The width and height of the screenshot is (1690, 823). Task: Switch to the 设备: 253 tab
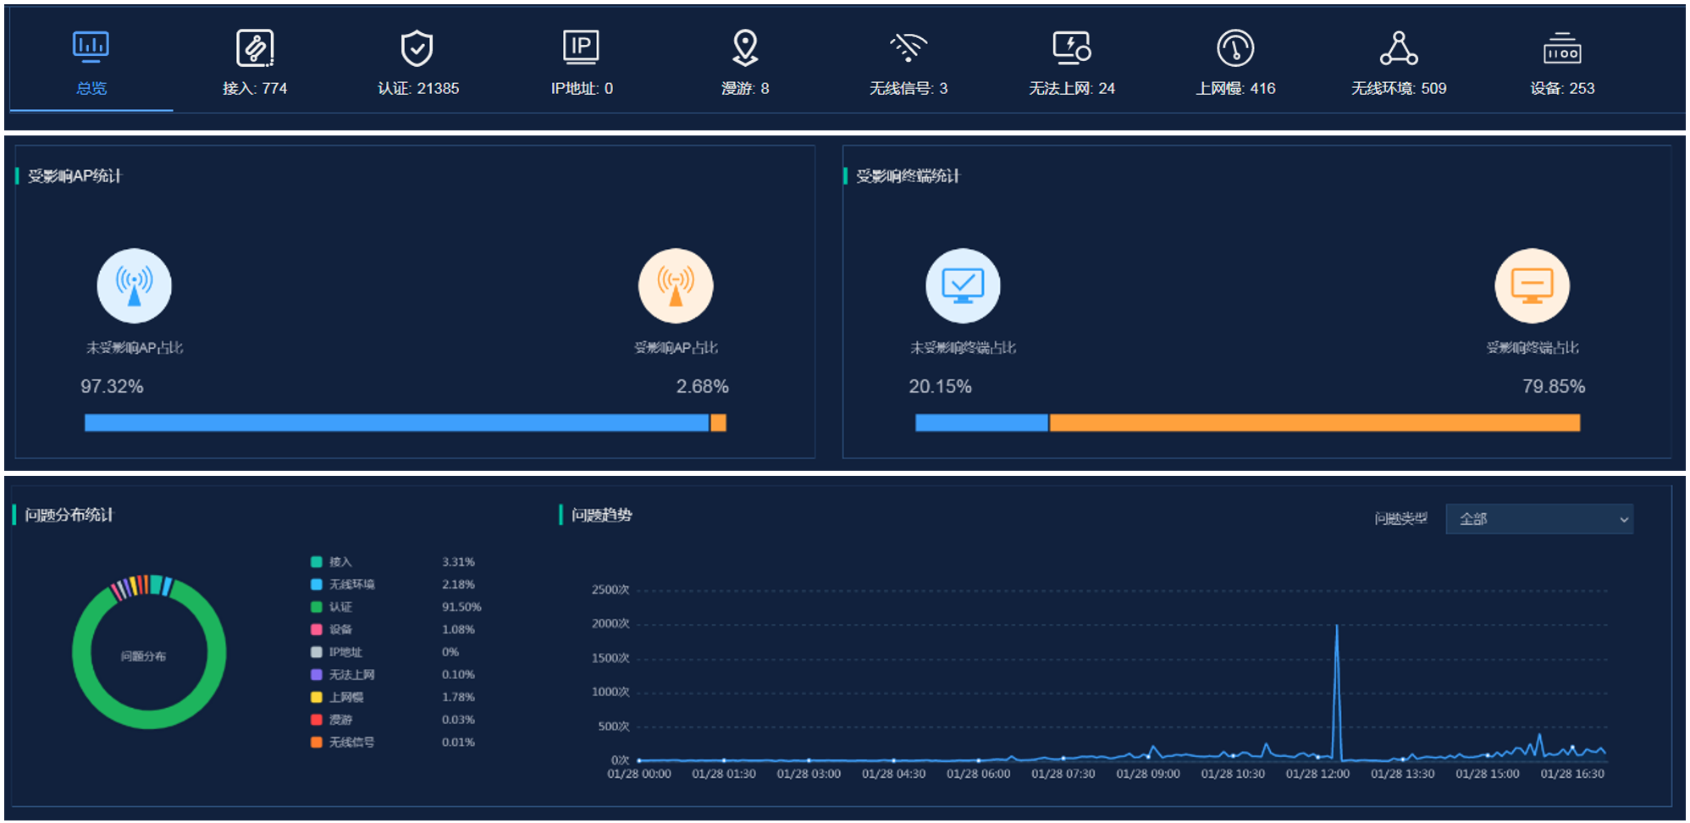click(x=1562, y=88)
